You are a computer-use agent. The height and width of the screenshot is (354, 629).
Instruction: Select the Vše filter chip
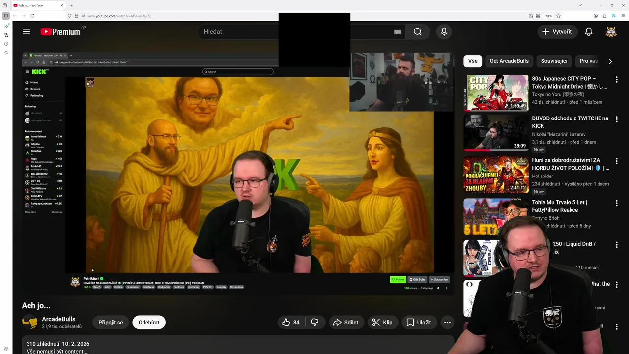pyautogui.click(x=473, y=61)
